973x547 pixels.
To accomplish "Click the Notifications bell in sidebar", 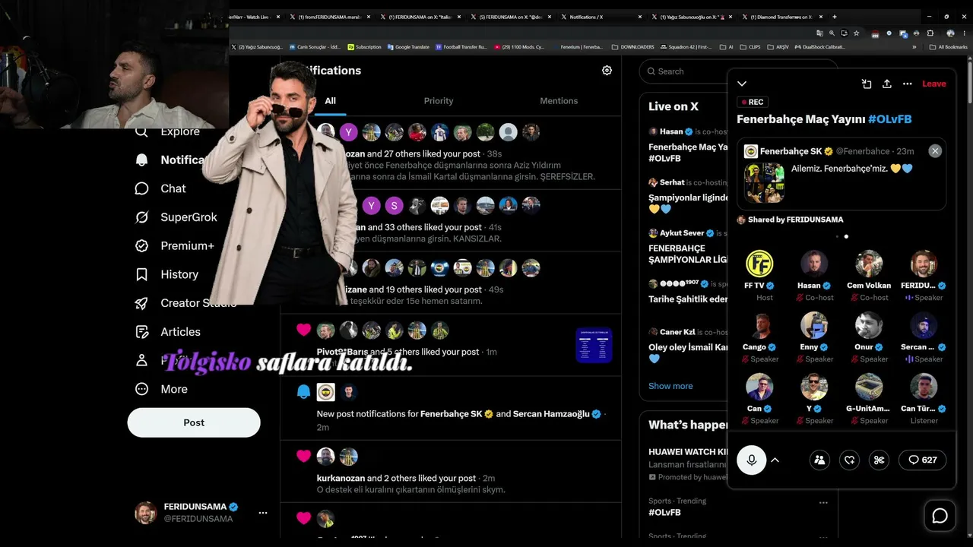I will pos(141,160).
